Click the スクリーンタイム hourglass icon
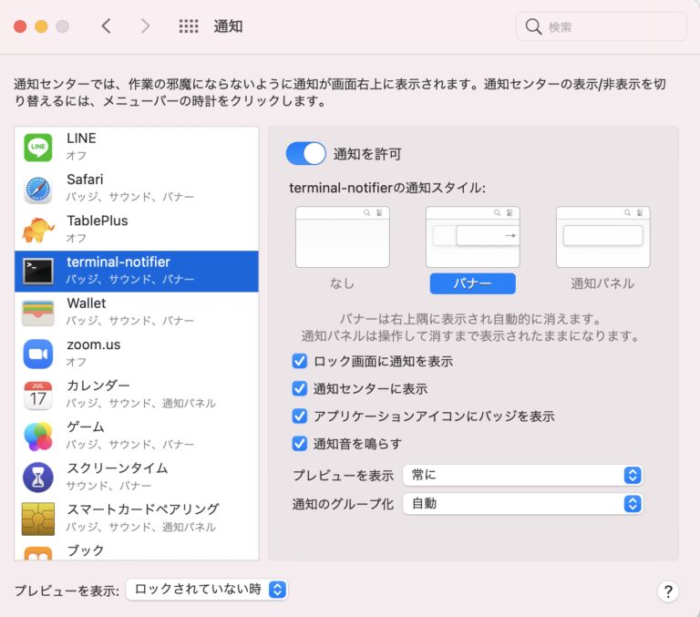 pos(38,478)
